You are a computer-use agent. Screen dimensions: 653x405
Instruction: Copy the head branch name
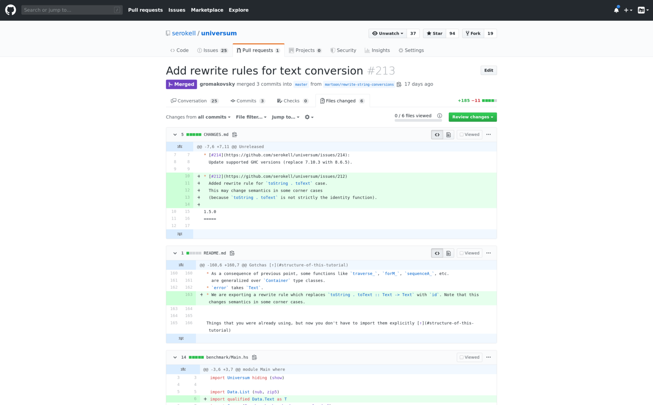click(x=399, y=84)
